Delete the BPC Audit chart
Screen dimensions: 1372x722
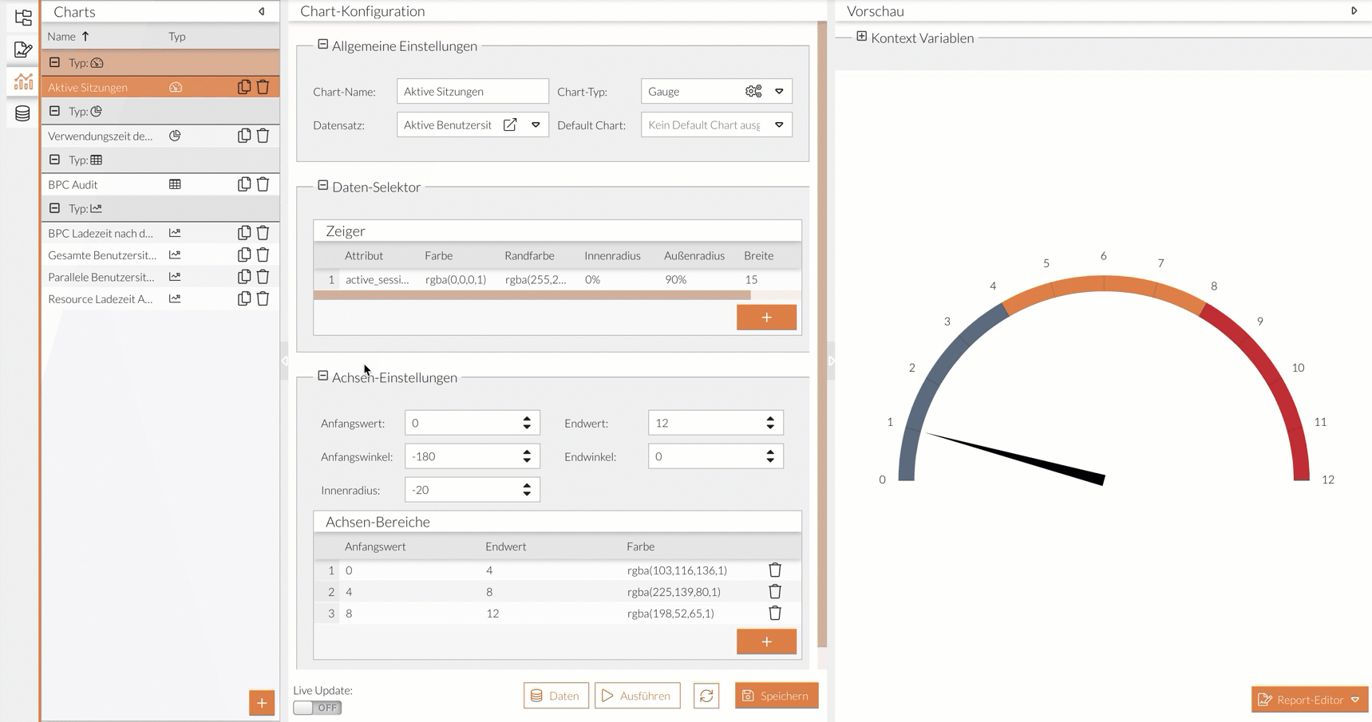point(263,184)
